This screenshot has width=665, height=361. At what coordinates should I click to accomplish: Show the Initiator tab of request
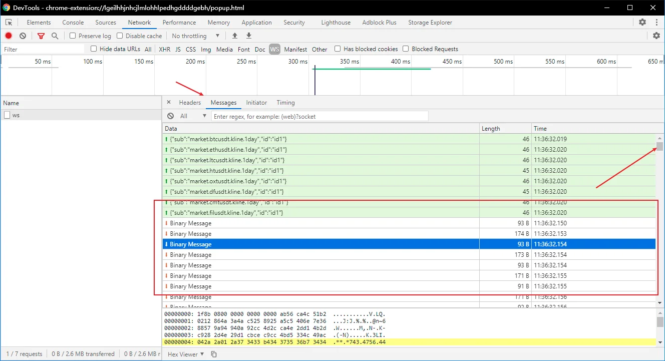[x=256, y=103]
